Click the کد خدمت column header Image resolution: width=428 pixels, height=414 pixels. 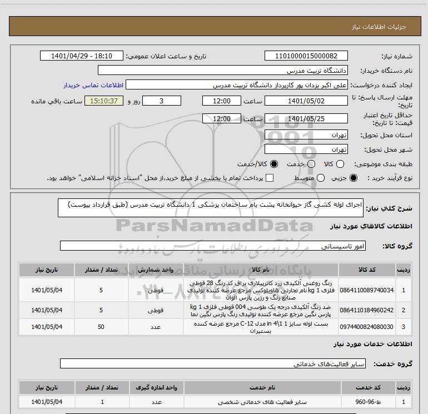(368, 387)
